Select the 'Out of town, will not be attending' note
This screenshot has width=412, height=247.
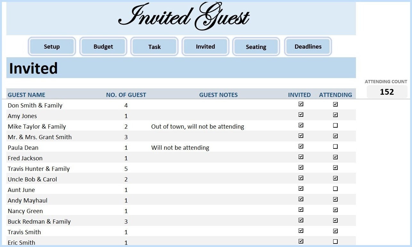point(198,127)
